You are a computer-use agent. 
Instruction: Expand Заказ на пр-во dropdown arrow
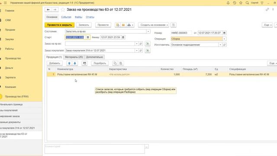pyautogui.click(x=137, y=44)
